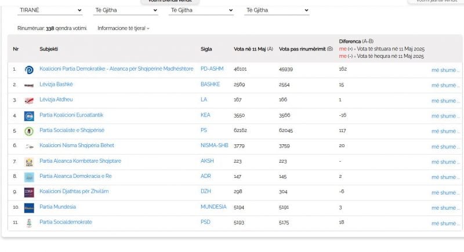Screen dimensions: 464x252
Task: Click the Partia Socialiste rose logo
Action: (x=29, y=131)
